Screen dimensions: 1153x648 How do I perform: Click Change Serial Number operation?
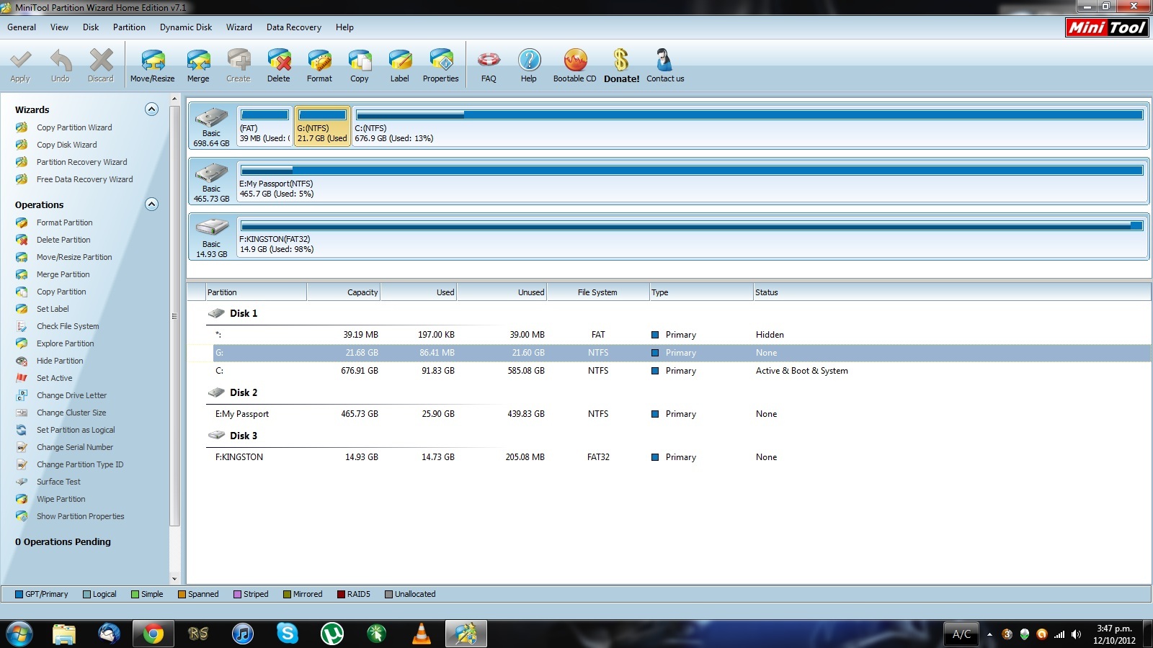[75, 447]
